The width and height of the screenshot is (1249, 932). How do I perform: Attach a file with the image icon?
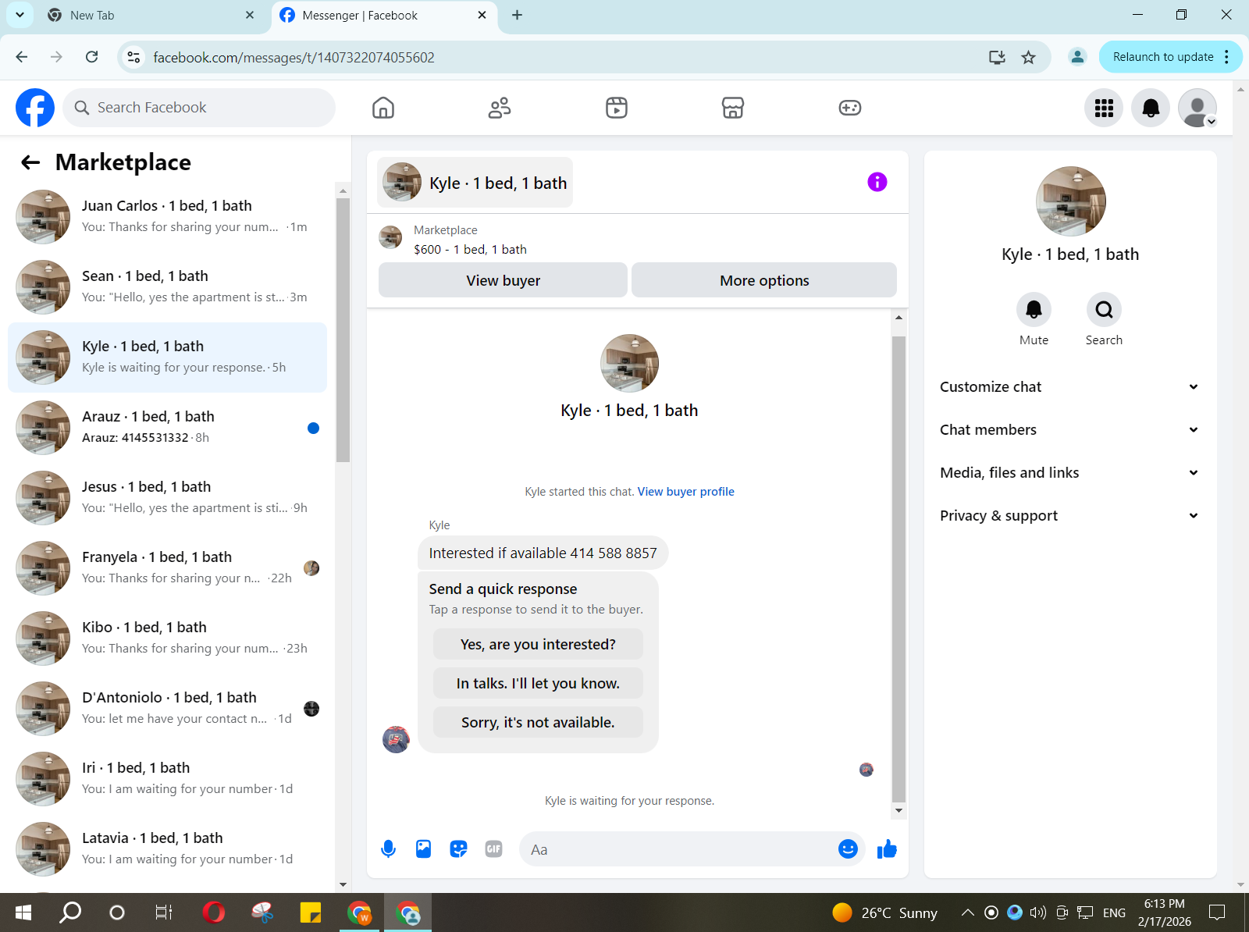(423, 849)
